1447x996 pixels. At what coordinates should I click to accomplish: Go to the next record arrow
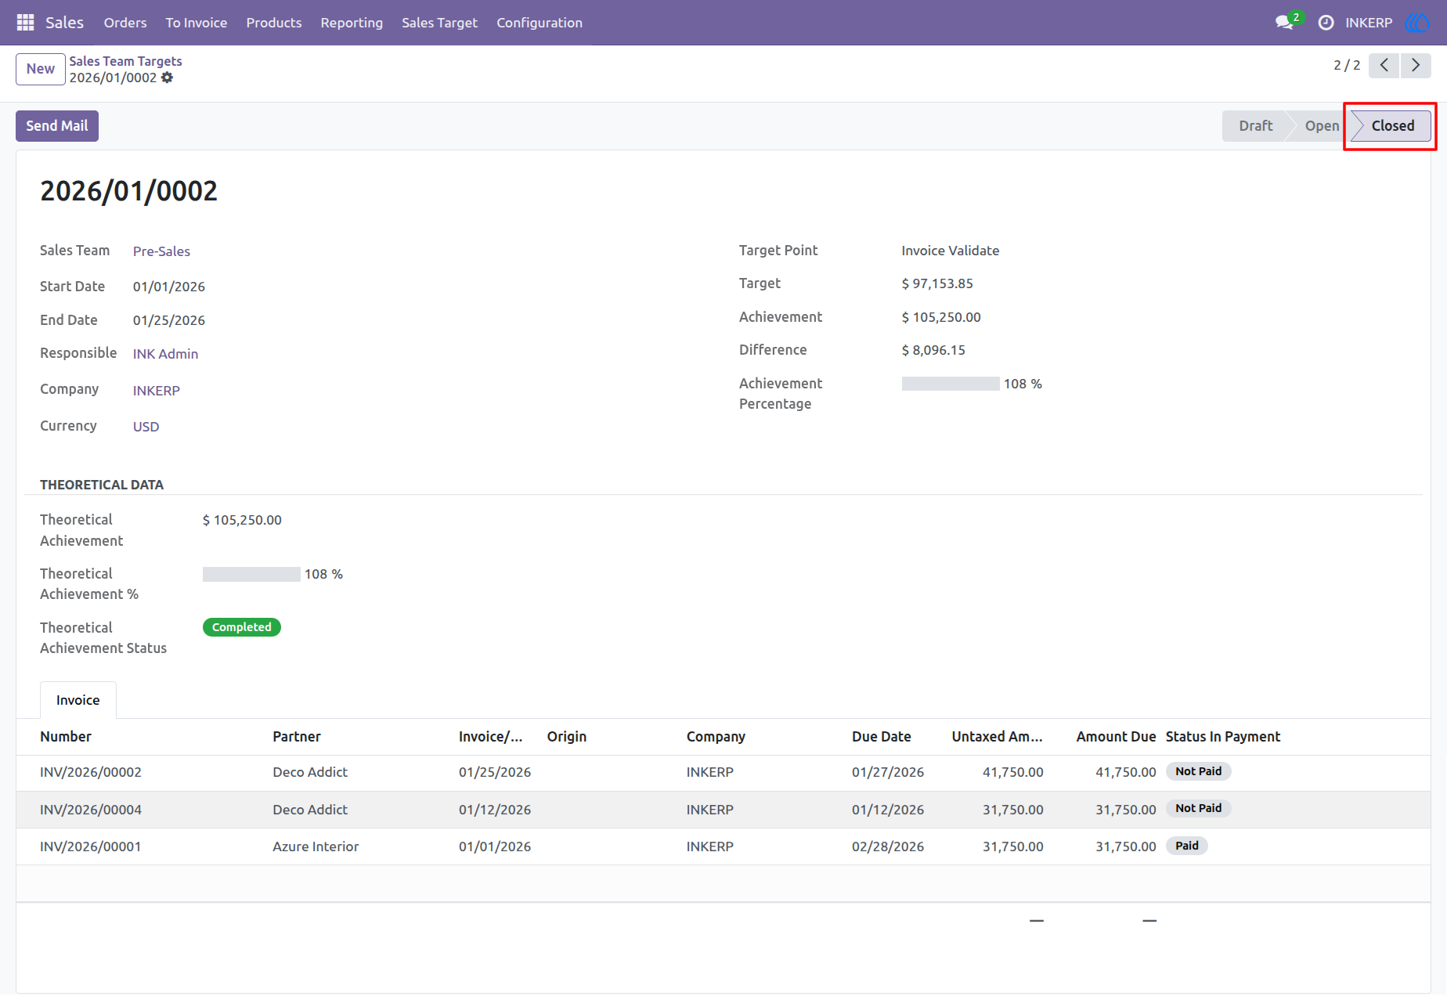tap(1416, 66)
